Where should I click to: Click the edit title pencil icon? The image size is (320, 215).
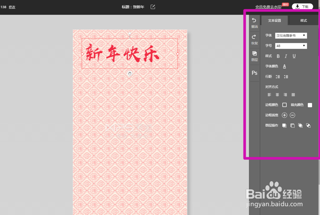(x=153, y=7)
